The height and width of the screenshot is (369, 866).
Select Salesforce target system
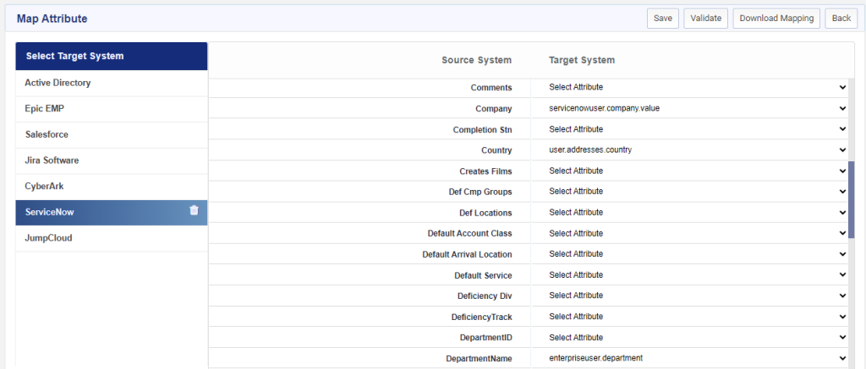(112, 135)
